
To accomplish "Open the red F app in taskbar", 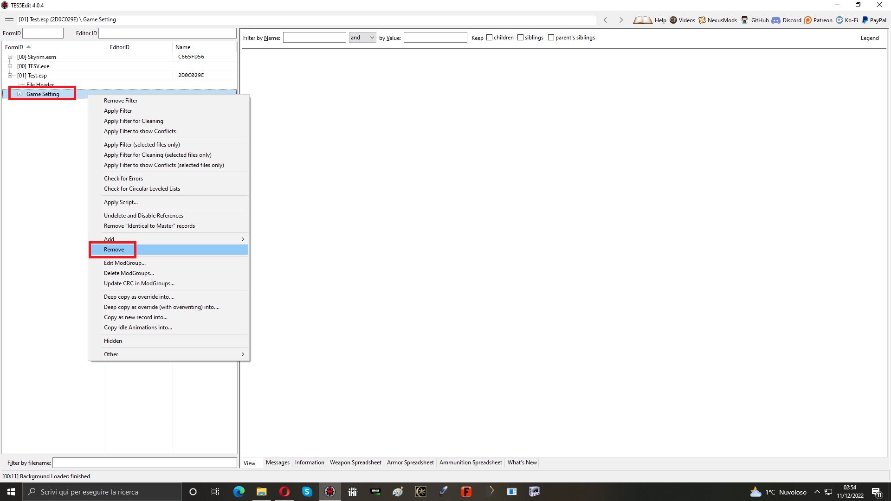I will pyautogui.click(x=466, y=492).
